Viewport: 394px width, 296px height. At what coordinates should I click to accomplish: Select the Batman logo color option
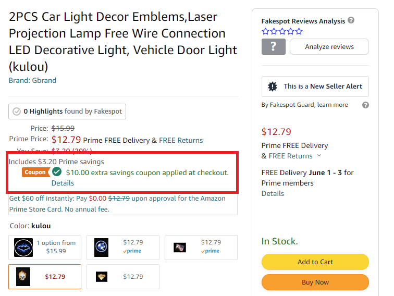tap(45, 248)
